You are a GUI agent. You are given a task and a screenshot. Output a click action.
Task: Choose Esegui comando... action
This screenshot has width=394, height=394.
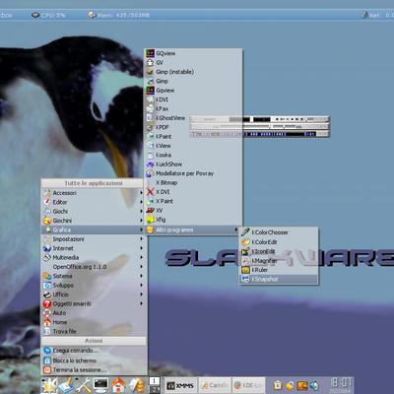94,351
